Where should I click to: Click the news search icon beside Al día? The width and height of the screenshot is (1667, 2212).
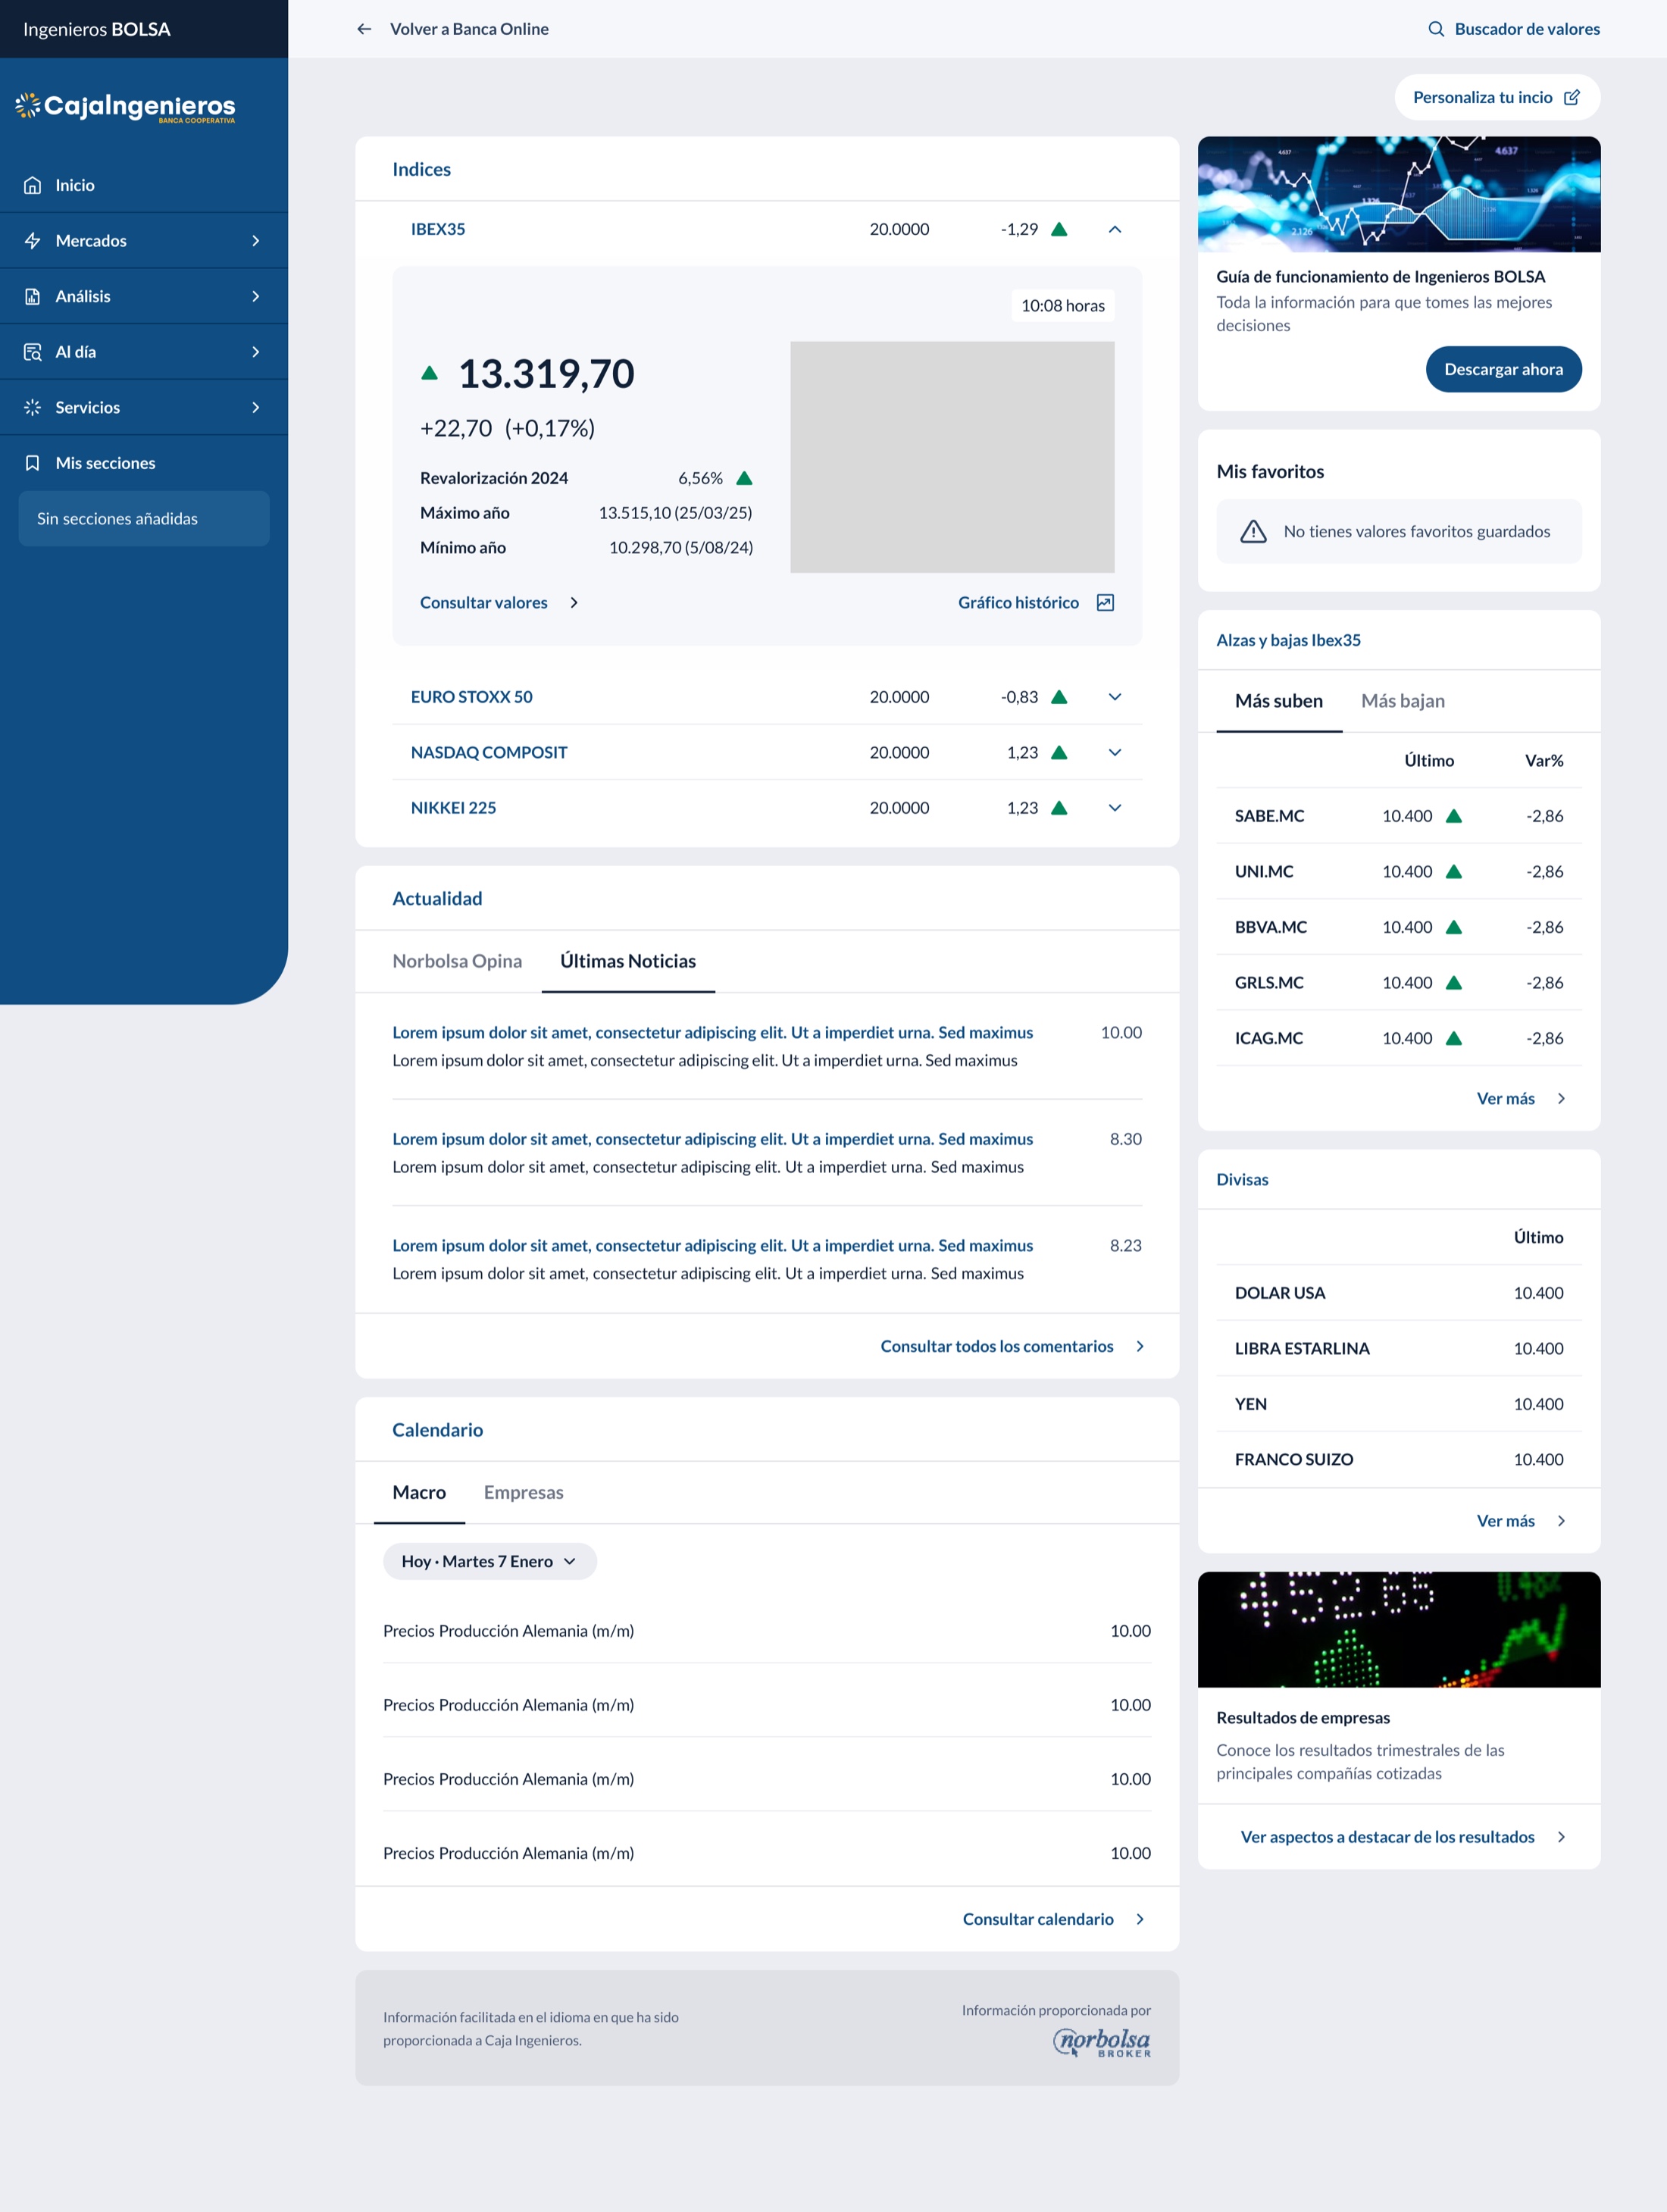33,352
